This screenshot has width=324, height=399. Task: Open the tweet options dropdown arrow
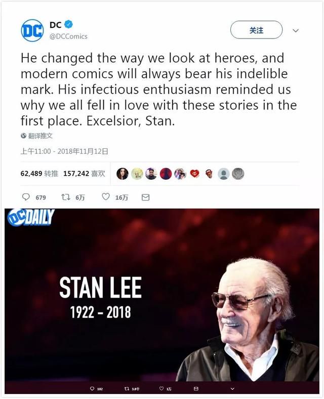click(296, 30)
